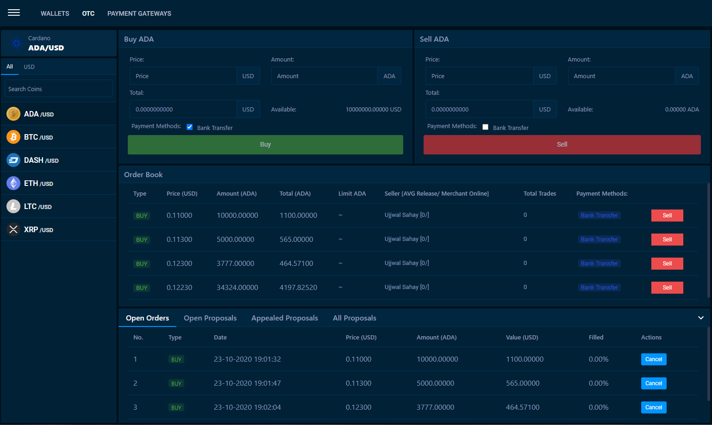Select the Ethereum coin icon
The height and width of the screenshot is (425, 712).
point(13,183)
